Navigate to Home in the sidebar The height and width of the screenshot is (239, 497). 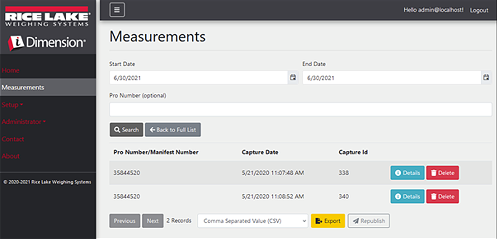tap(10, 71)
